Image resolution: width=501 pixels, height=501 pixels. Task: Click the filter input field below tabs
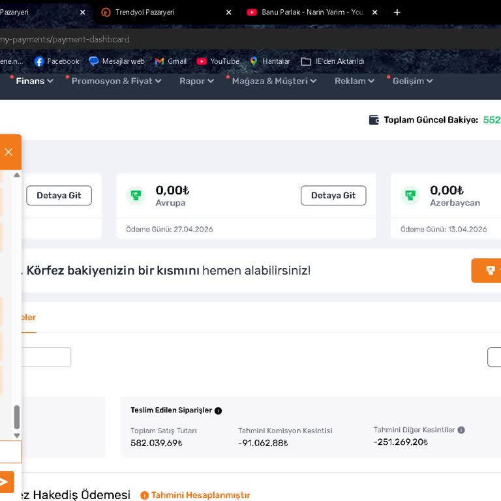[x=46, y=357]
